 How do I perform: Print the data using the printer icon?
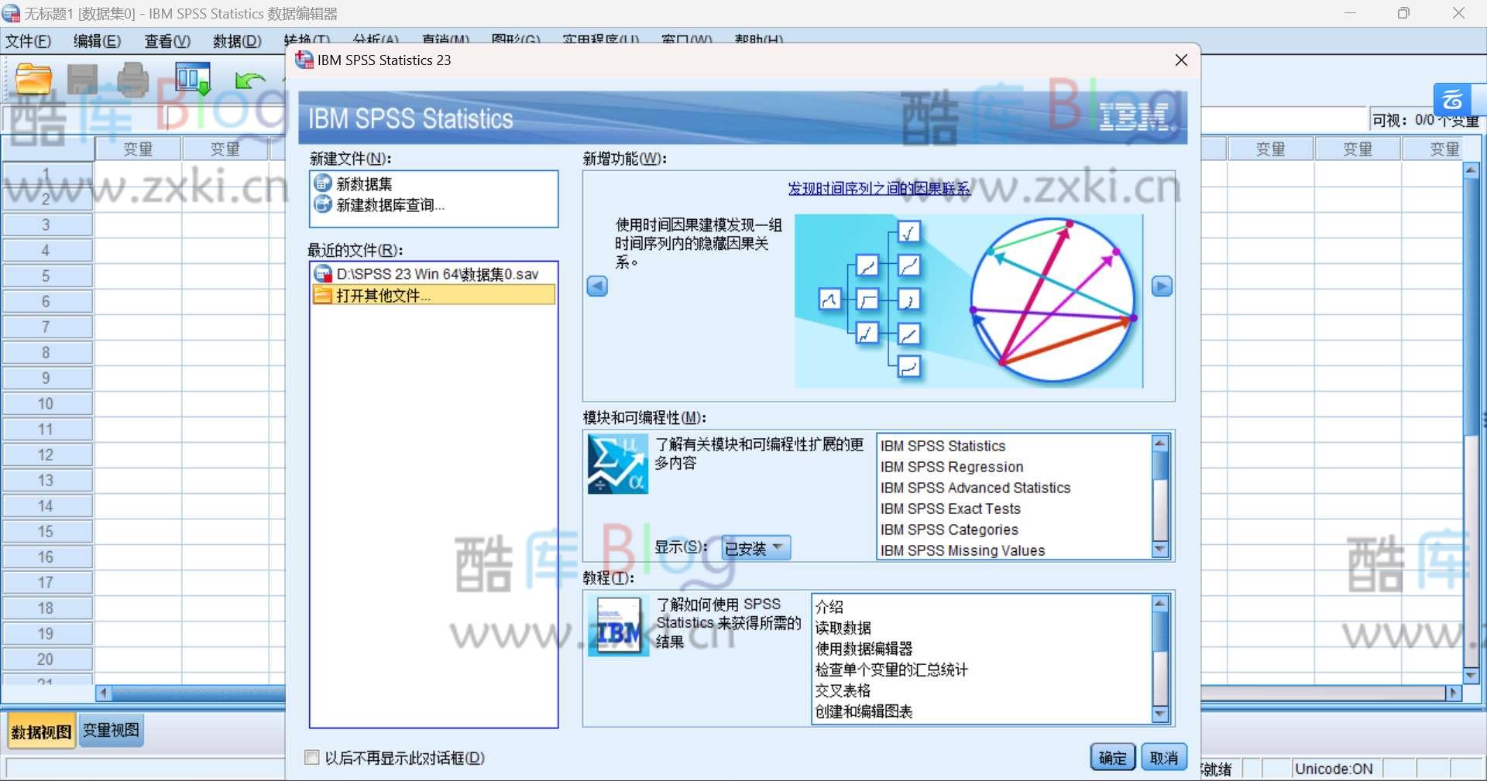tap(132, 78)
